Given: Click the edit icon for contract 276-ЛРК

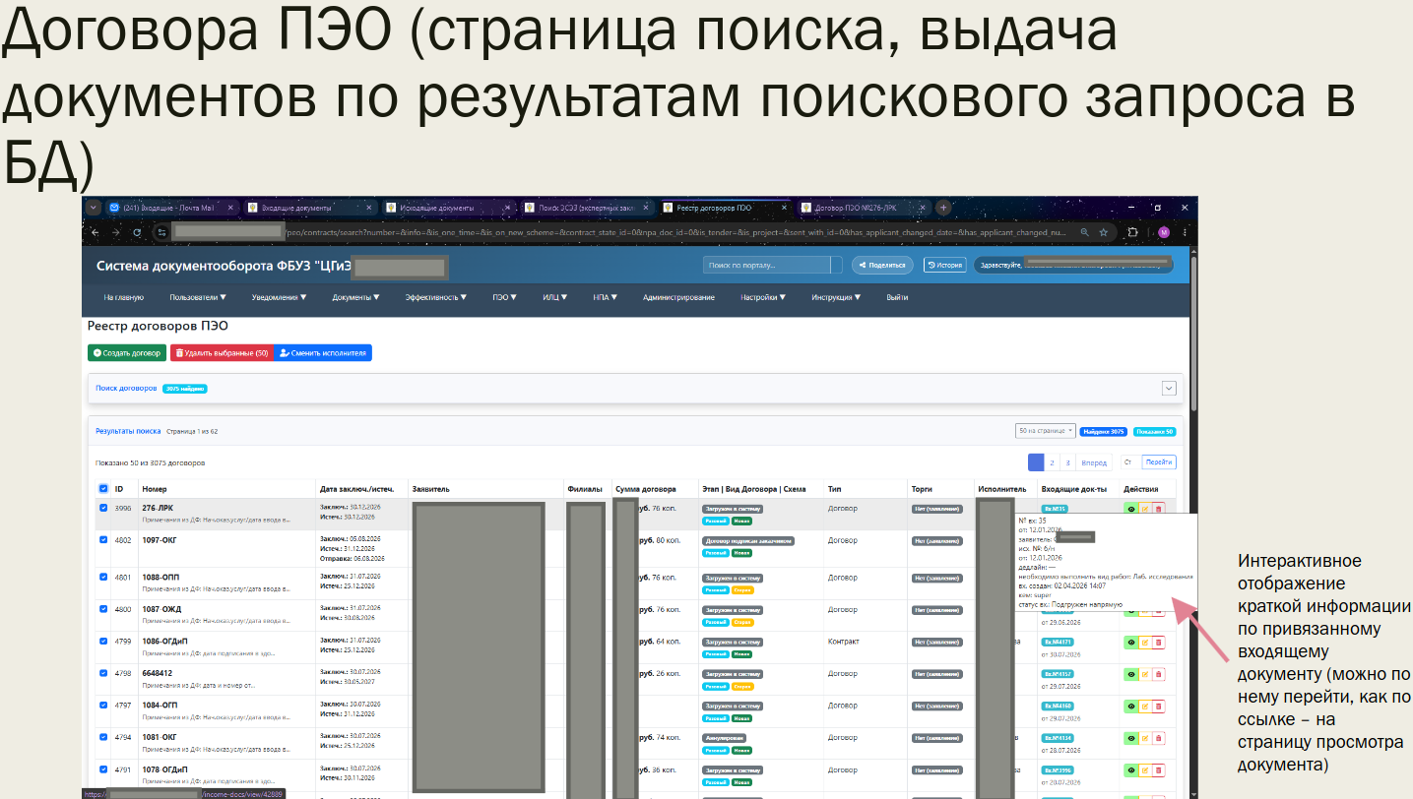Looking at the screenshot, I should tap(1144, 509).
